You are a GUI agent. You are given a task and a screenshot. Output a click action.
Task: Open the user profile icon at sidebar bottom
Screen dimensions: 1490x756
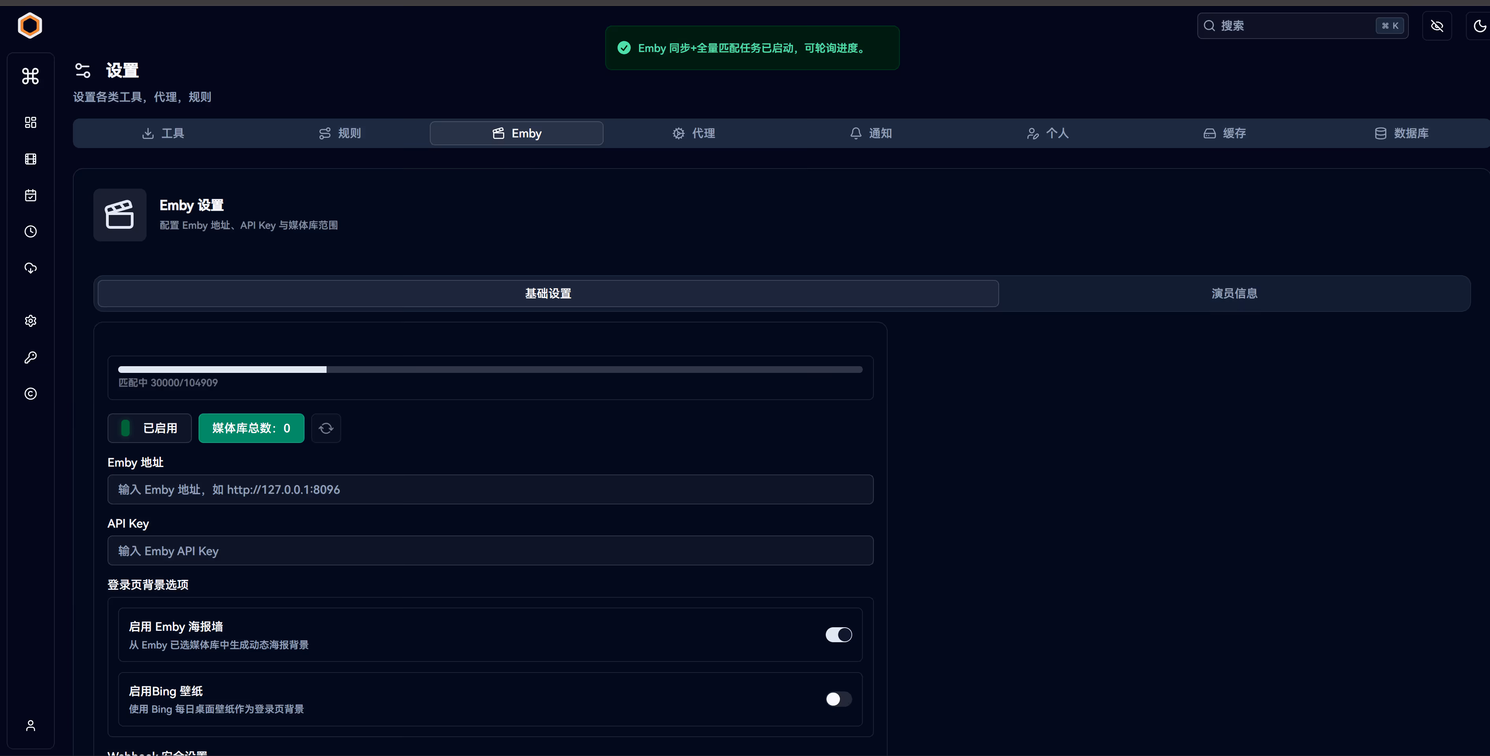tap(31, 725)
